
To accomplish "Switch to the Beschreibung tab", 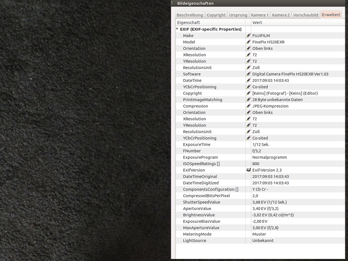I will click(190, 15).
